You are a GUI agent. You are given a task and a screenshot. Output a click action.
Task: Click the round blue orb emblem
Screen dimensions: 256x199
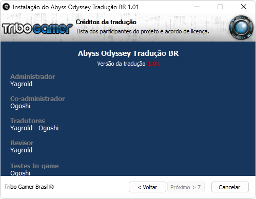coord(241,28)
